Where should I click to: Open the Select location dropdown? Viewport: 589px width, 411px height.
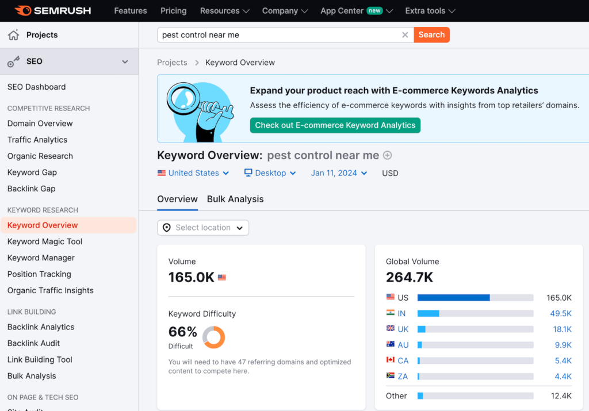pyautogui.click(x=203, y=228)
